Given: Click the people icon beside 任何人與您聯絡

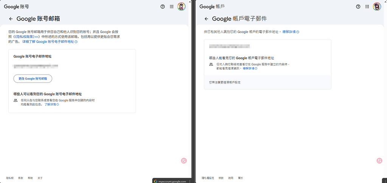Looking at the screenshot, I should 211,64.
